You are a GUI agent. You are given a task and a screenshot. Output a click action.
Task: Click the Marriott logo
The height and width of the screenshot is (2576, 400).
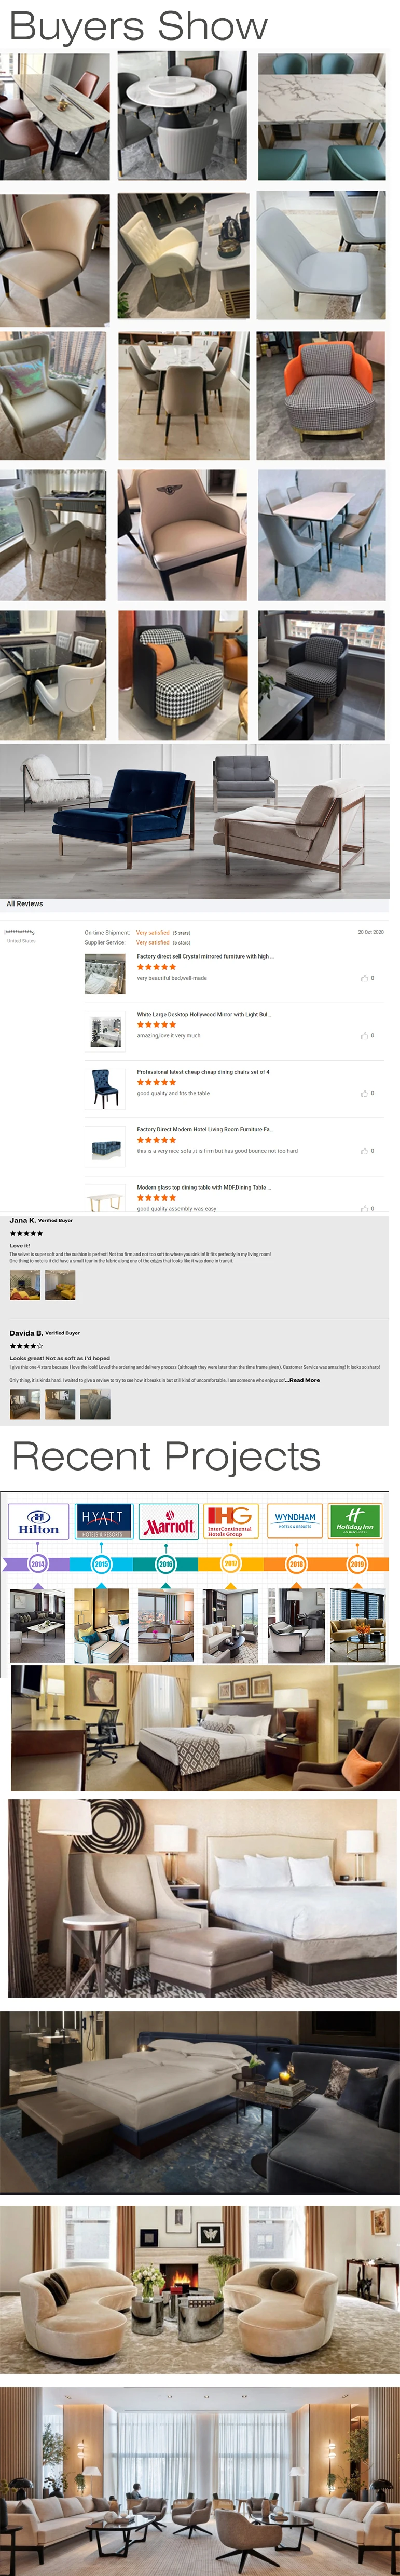pos(168,1522)
